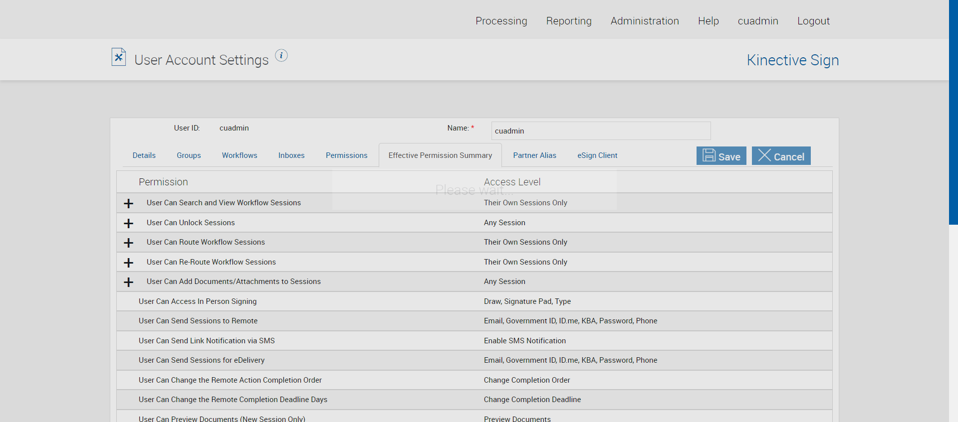Image resolution: width=958 pixels, height=422 pixels.
Task: Open the Administration menu
Action: point(645,21)
